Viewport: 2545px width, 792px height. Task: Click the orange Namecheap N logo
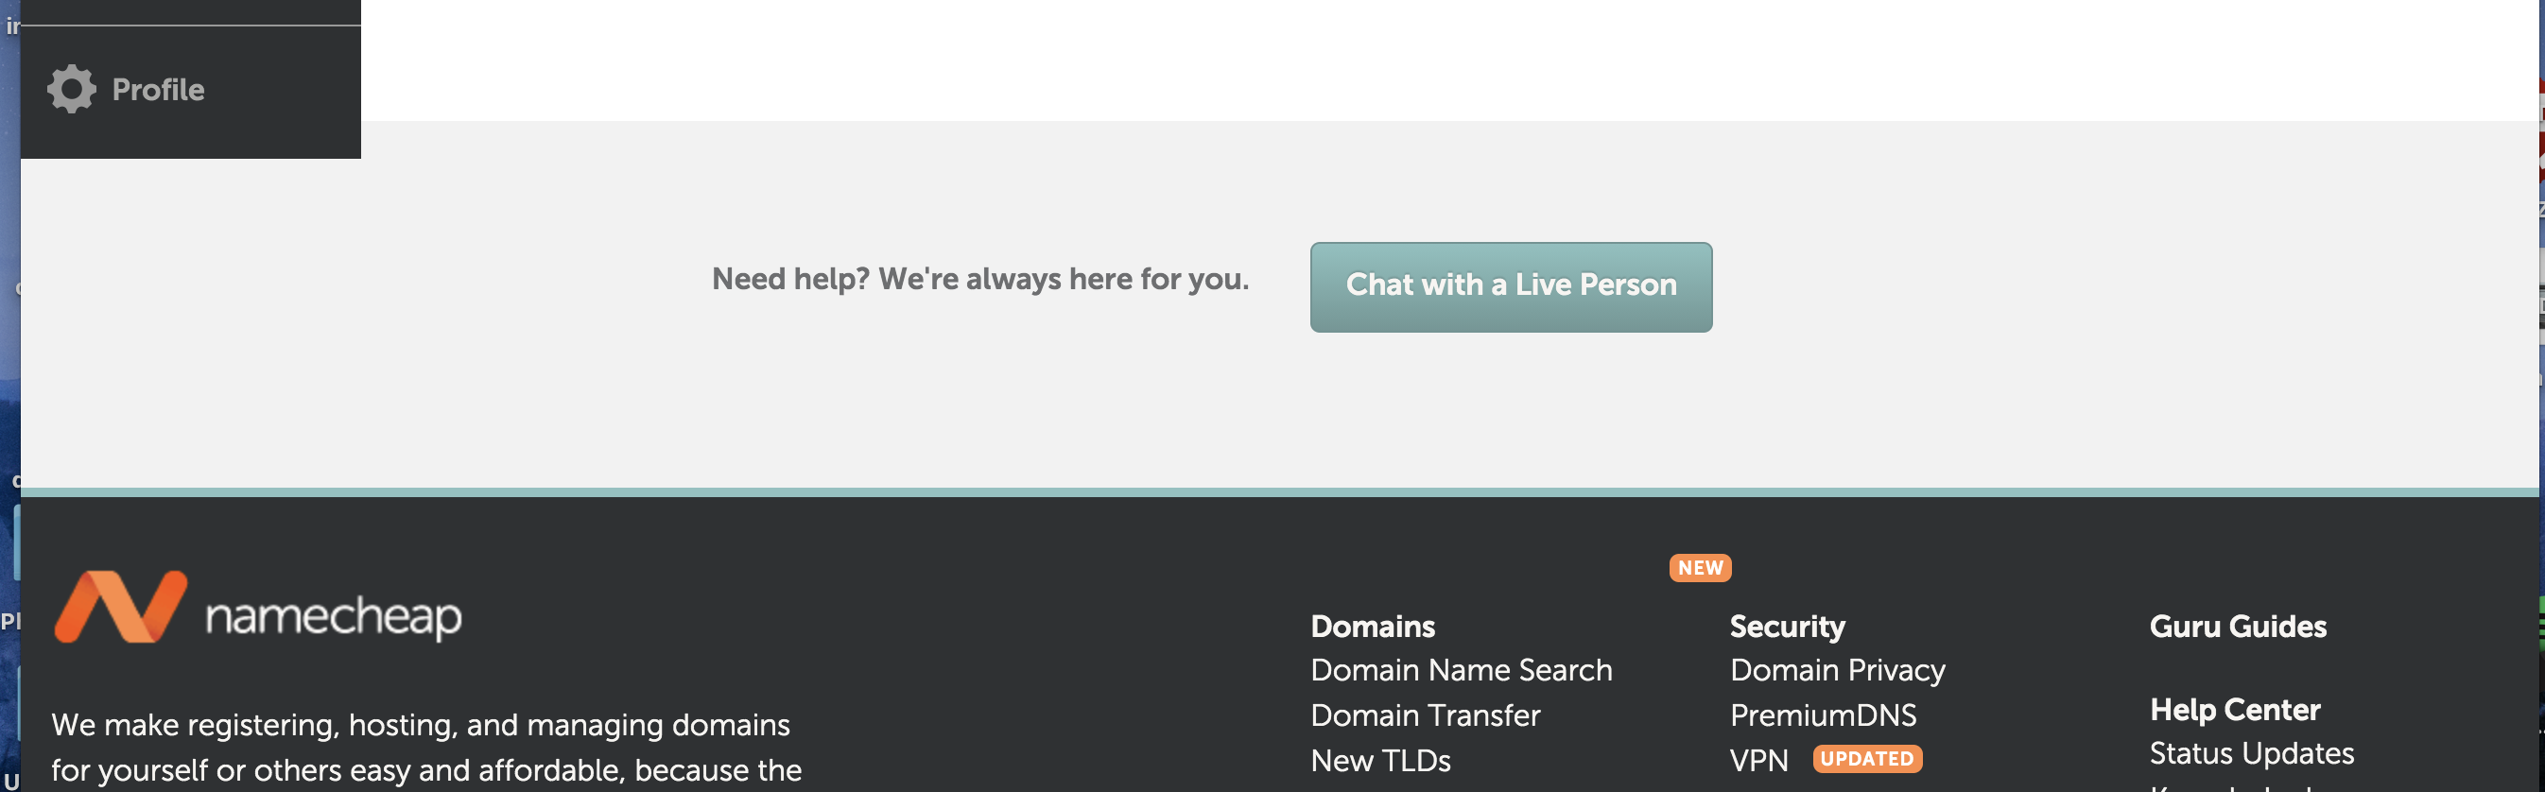coord(120,608)
